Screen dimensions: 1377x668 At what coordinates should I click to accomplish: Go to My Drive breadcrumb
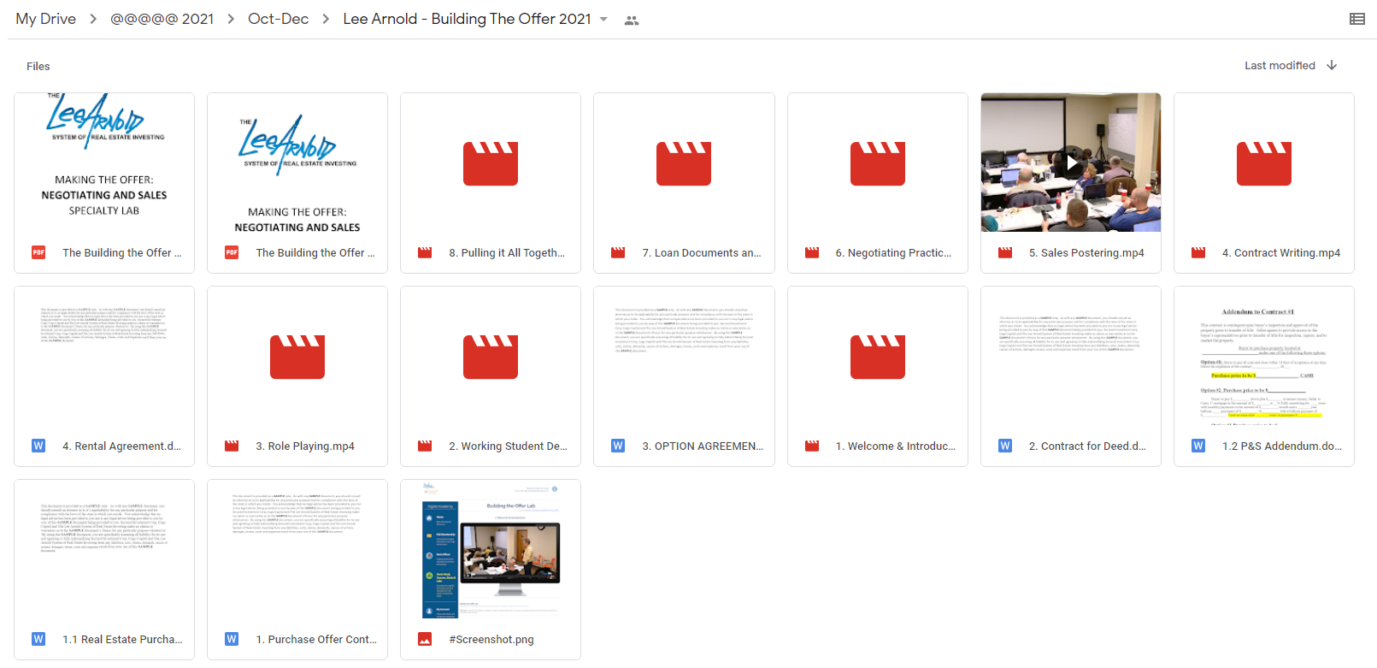point(45,19)
